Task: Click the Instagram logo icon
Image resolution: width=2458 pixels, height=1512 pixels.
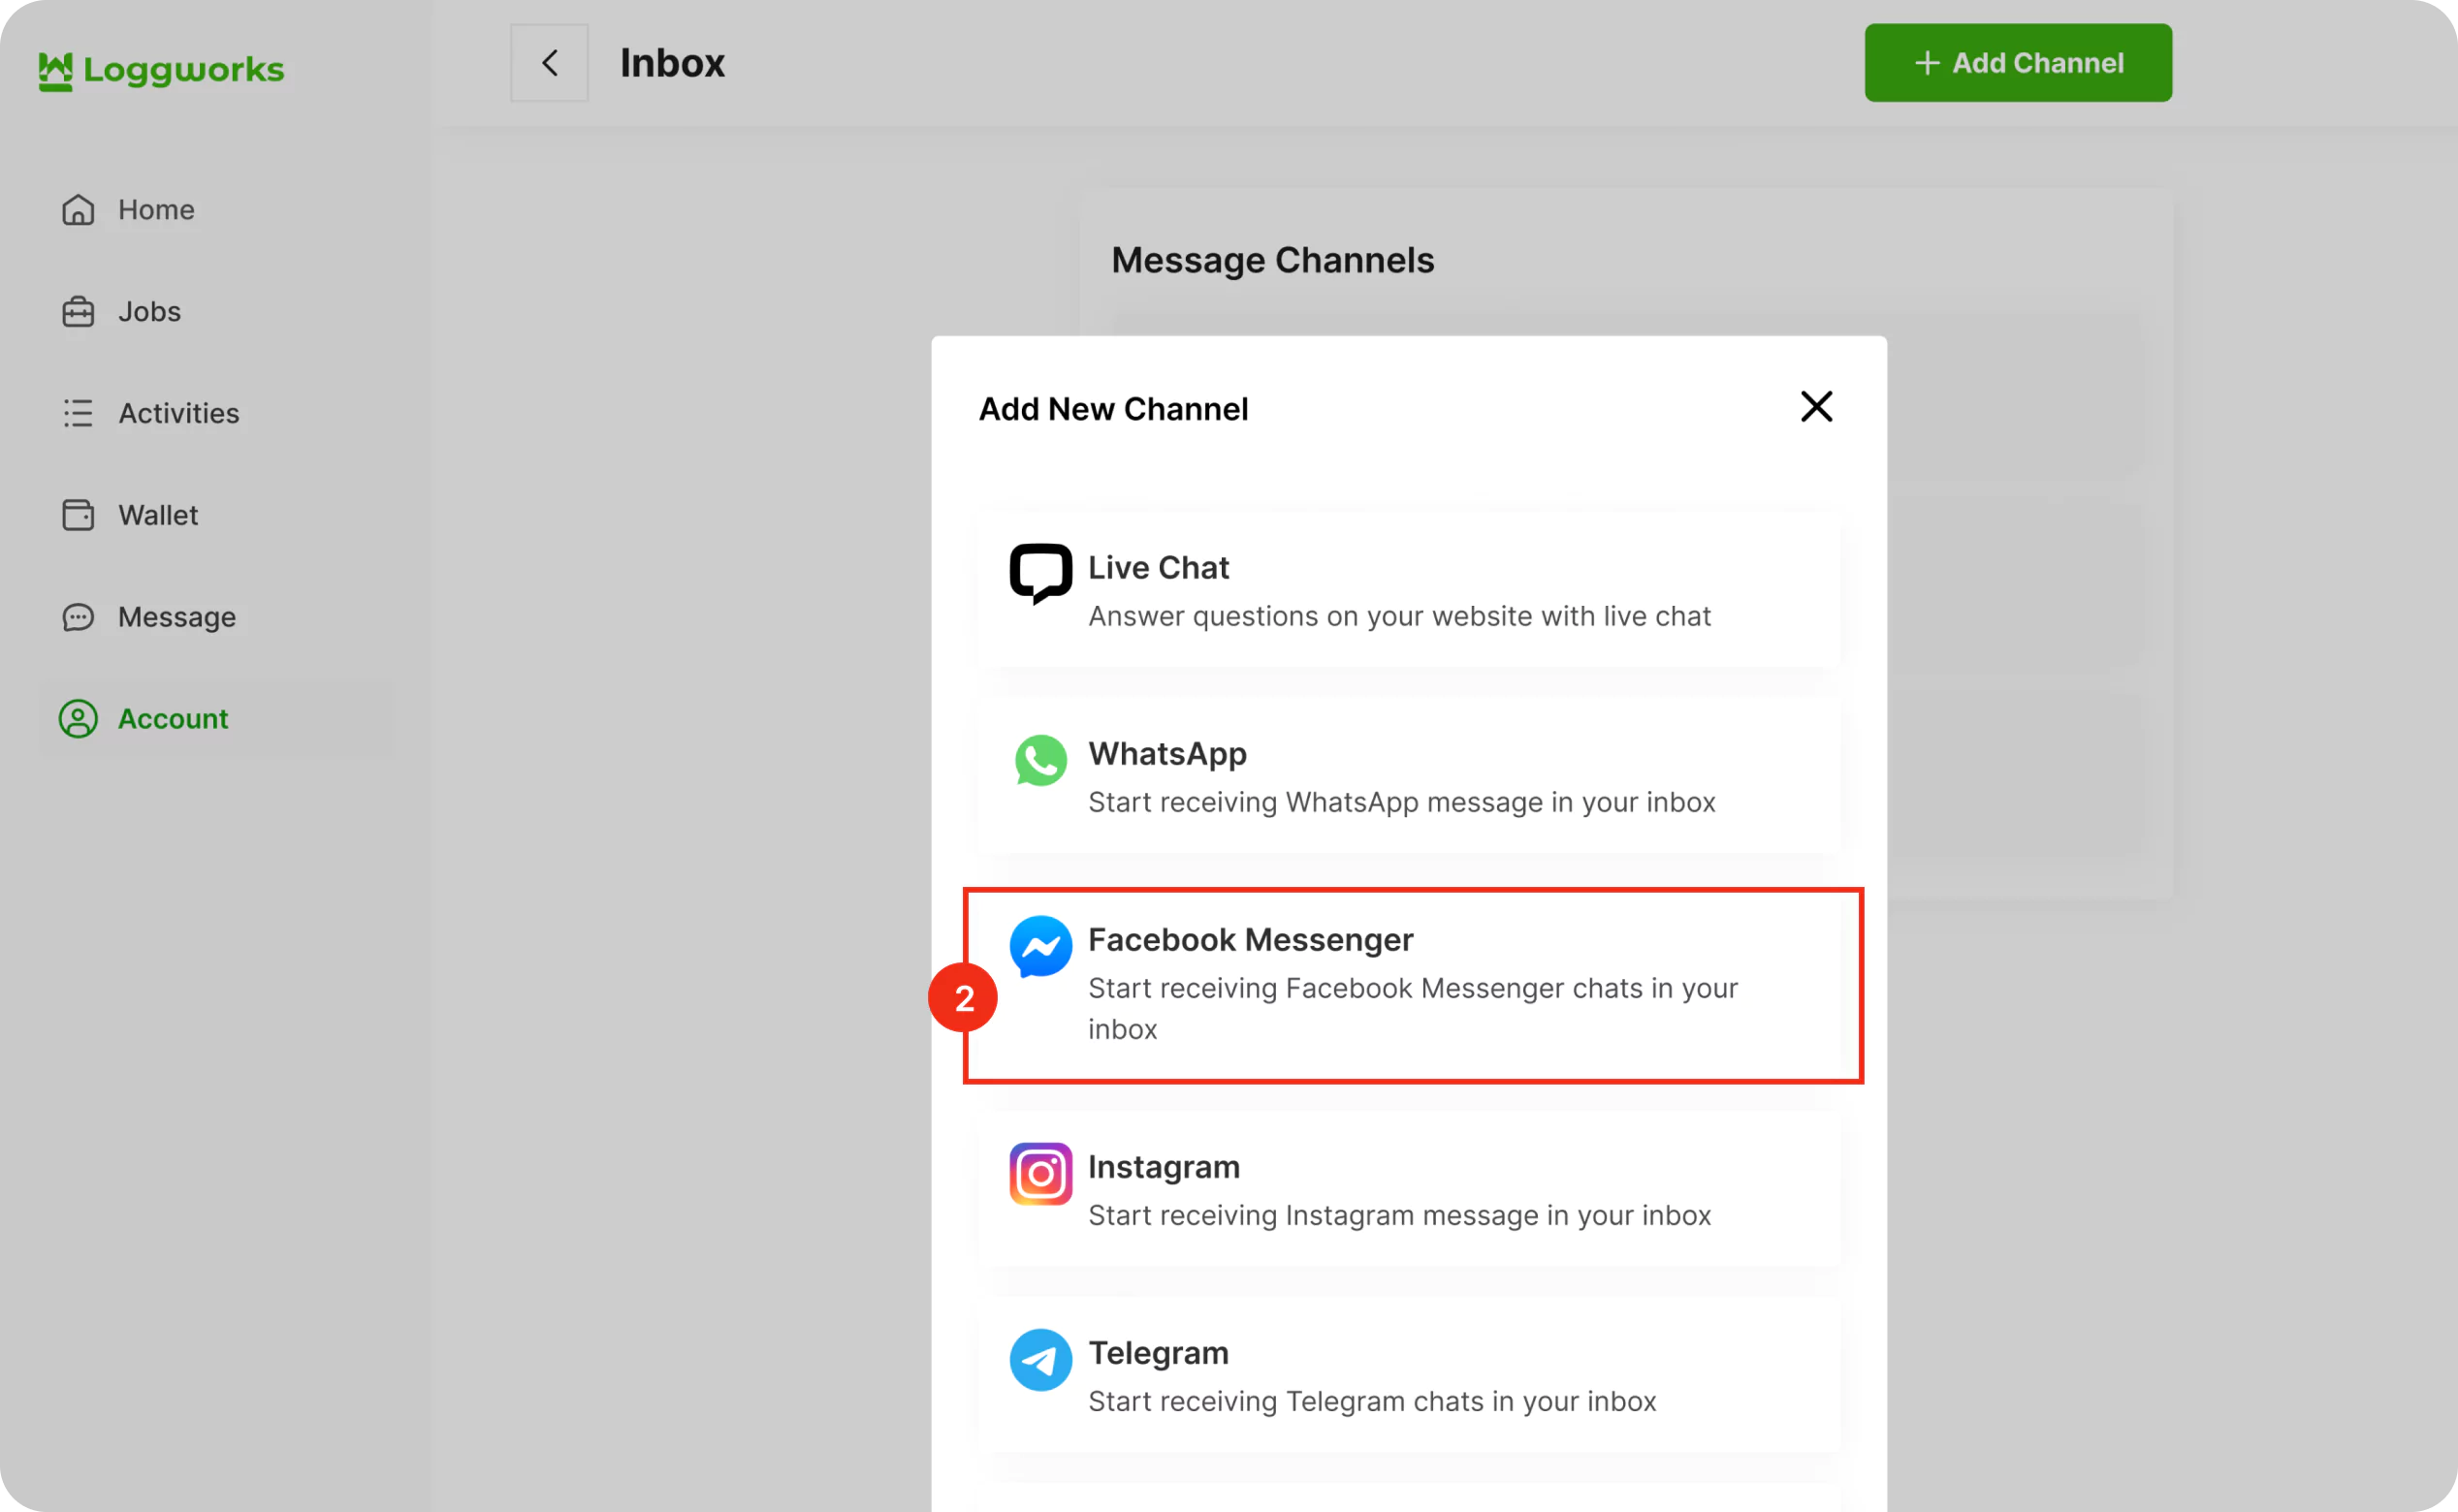Action: click(1040, 1174)
